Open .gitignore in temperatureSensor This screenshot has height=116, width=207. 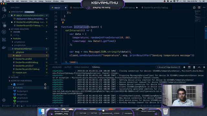click(x=20, y=52)
